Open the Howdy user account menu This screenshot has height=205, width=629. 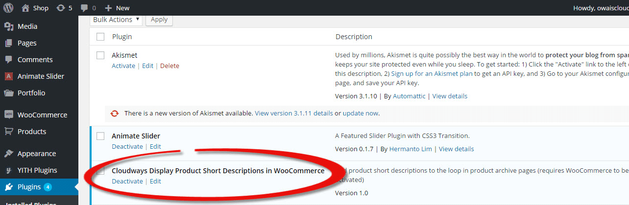(x=601, y=8)
